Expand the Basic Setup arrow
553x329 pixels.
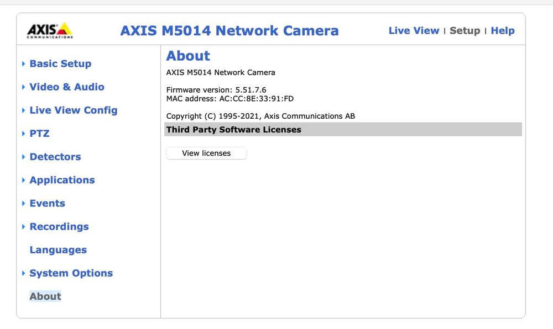(23, 63)
